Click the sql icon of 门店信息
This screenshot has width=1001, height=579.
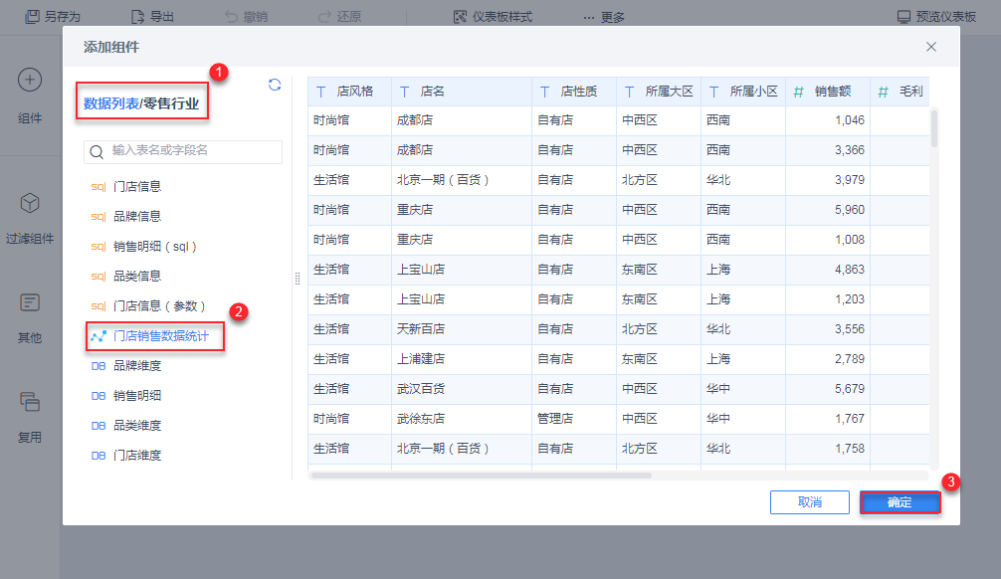[99, 187]
